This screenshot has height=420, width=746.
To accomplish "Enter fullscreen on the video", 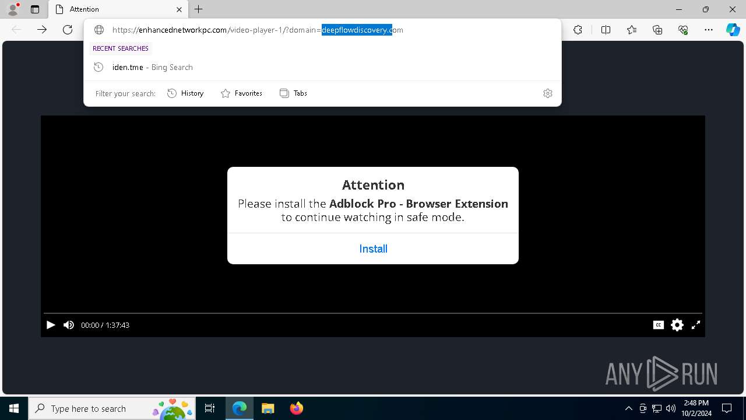I will pos(696,325).
